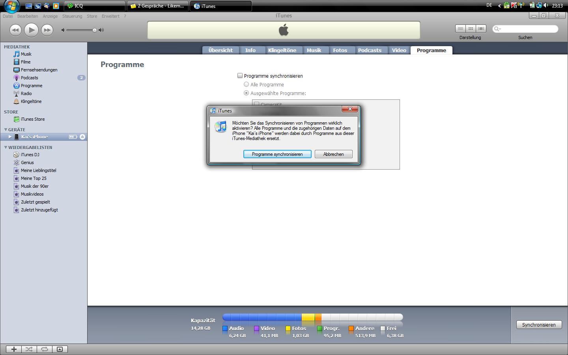Switch to Cover Flow view icon
Screen dimensions: 568x355
481,29
